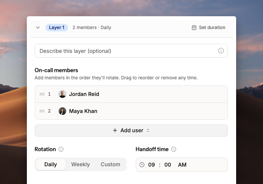Viewport: 263px width, 184px height.
Task: Click the info icon in the description field
Action: (221, 51)
